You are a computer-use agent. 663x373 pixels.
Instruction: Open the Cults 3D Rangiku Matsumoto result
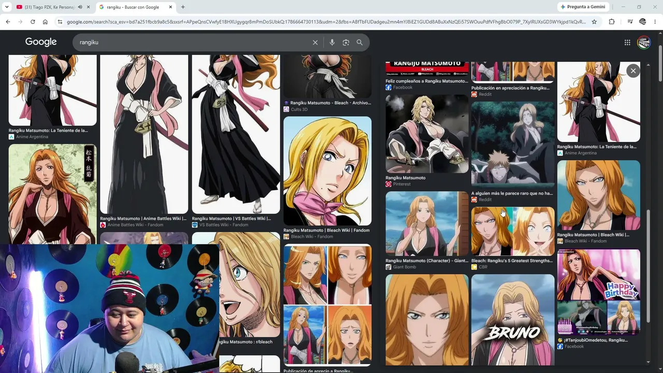pos(330,103)
